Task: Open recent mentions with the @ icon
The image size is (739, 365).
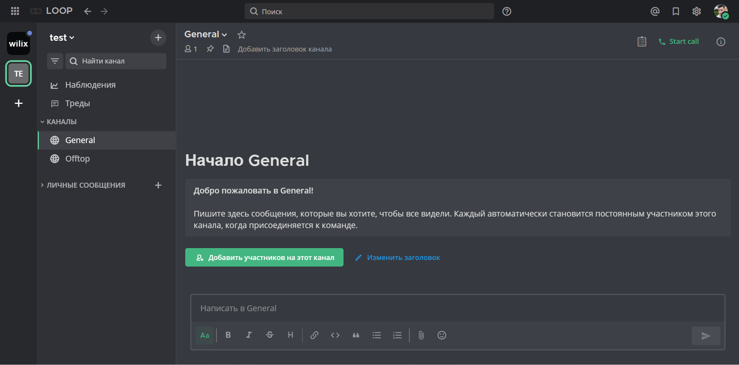Action: pyautogui.click(x=655, y=12)
